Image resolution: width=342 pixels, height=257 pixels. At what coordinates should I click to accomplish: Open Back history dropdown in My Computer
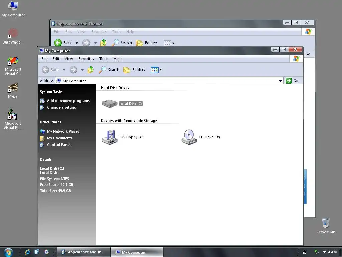click(x=64, y=70)
